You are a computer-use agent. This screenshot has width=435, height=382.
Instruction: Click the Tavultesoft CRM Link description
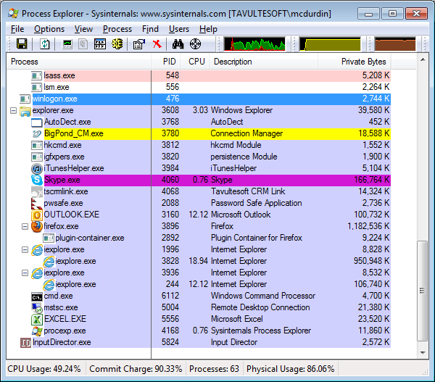248,191
